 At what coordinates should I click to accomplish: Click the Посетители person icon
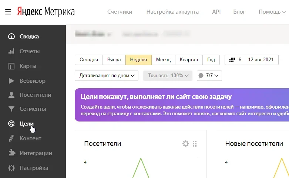[11, 95]
